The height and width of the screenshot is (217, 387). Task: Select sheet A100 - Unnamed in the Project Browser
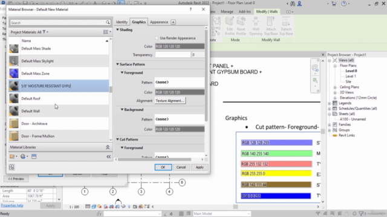[x=353, y=119]
